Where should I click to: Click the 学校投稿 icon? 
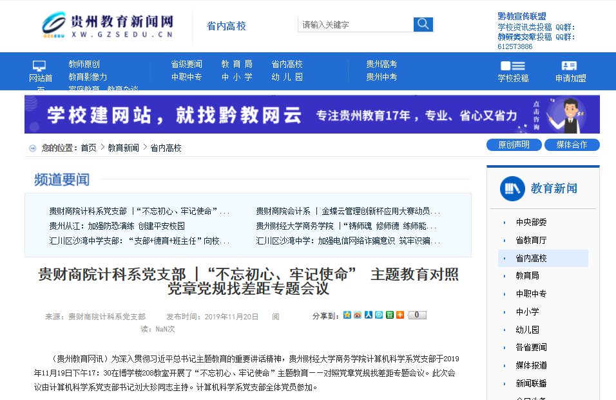point(513,65)
